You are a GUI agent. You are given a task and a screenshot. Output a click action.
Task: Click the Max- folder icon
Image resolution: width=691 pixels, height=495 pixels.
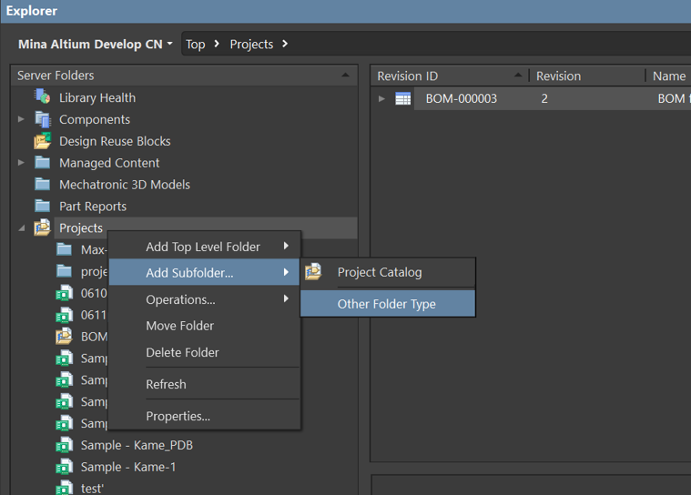coord(65,249)
